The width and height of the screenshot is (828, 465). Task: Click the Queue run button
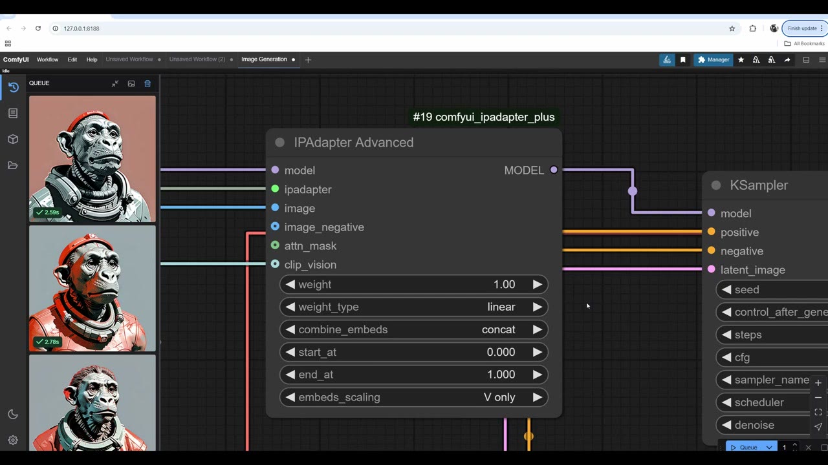click(745, 448)
